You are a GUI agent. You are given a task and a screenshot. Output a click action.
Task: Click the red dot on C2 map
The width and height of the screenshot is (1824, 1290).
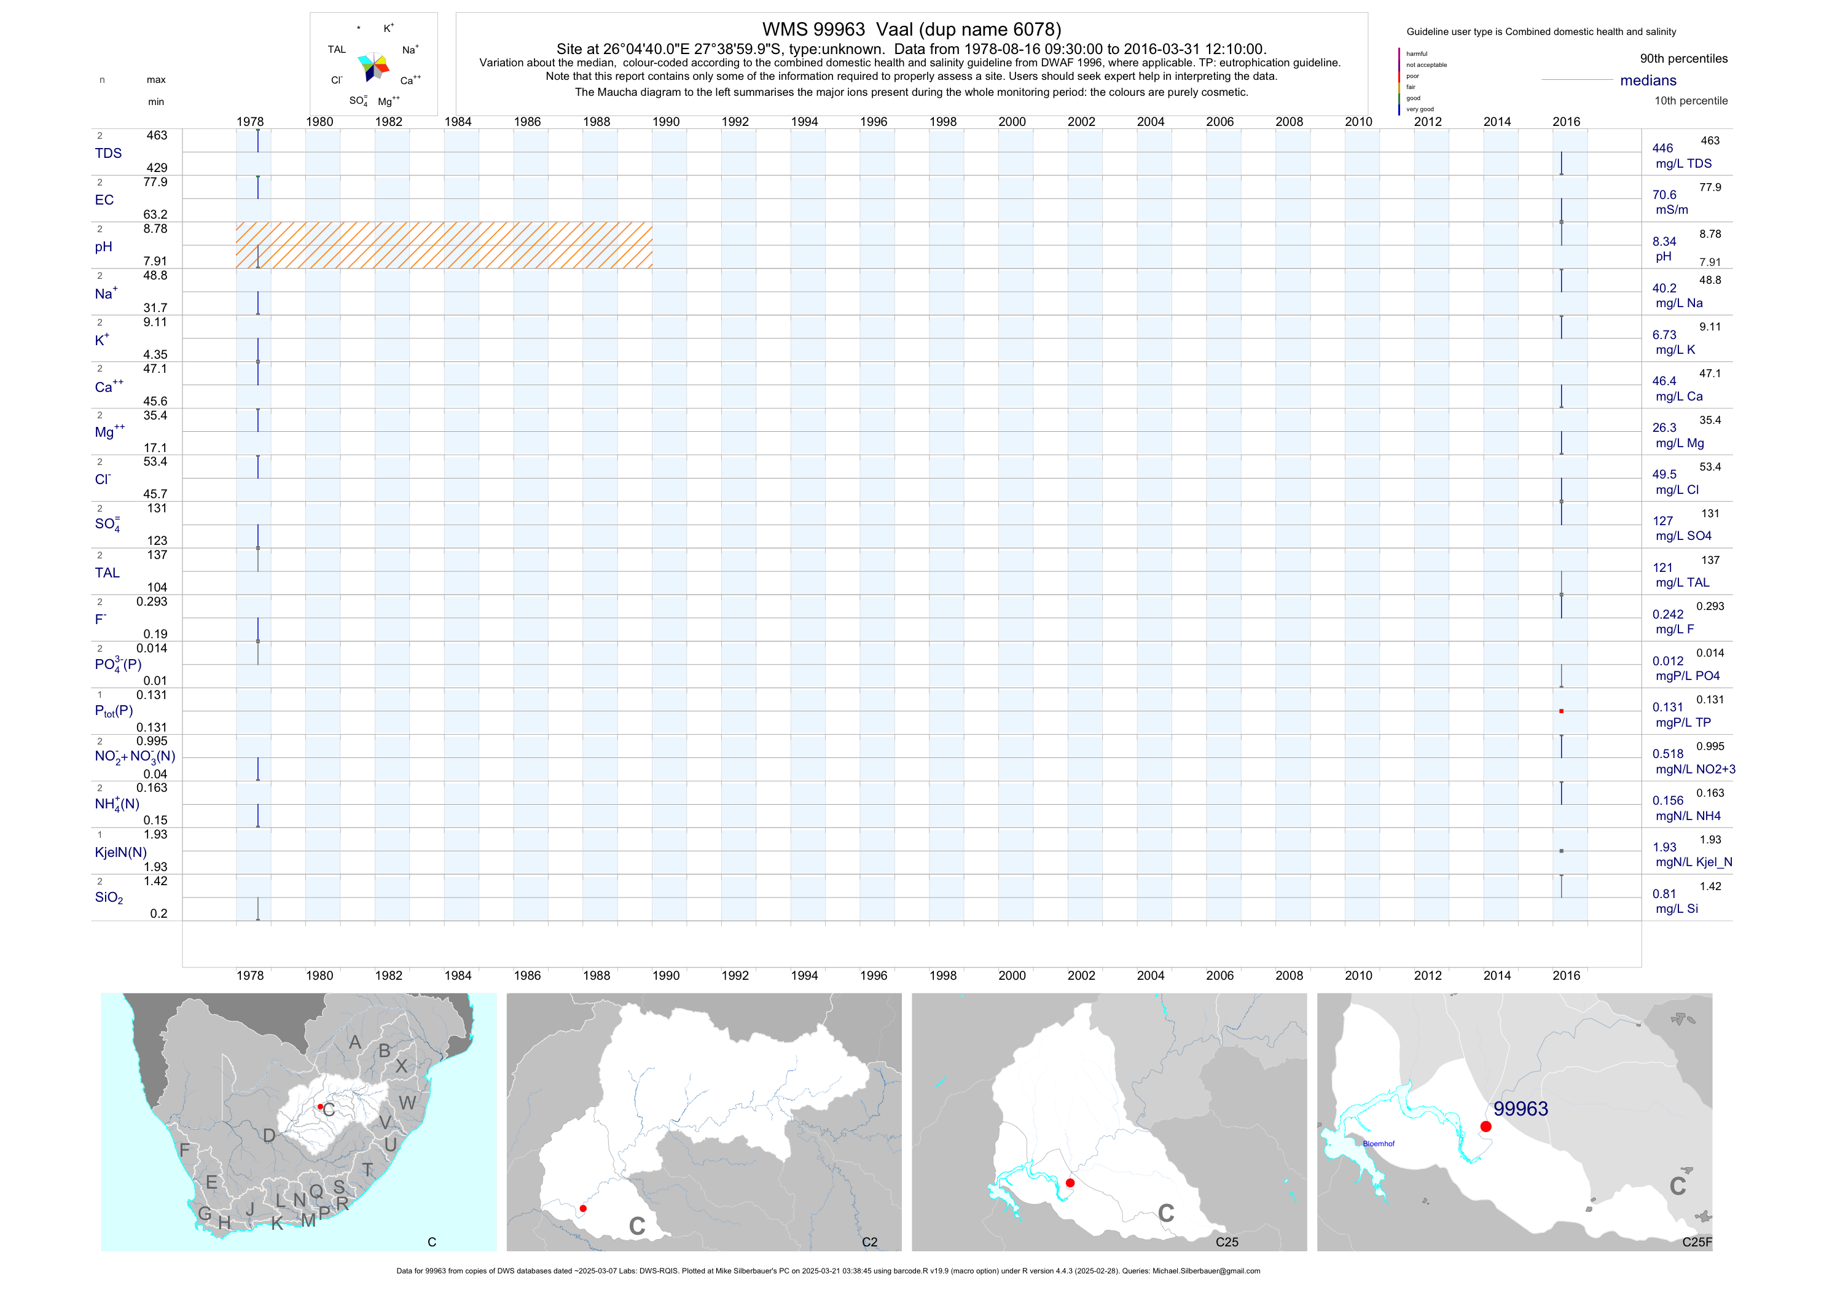tap(583, 1208)
